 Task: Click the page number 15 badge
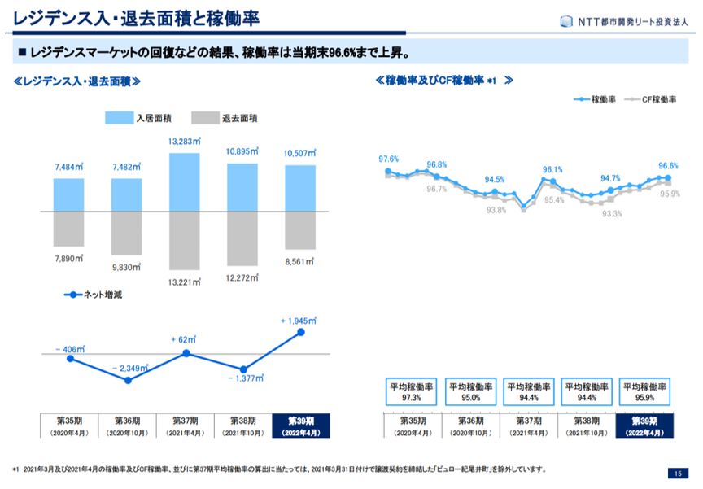677,474
